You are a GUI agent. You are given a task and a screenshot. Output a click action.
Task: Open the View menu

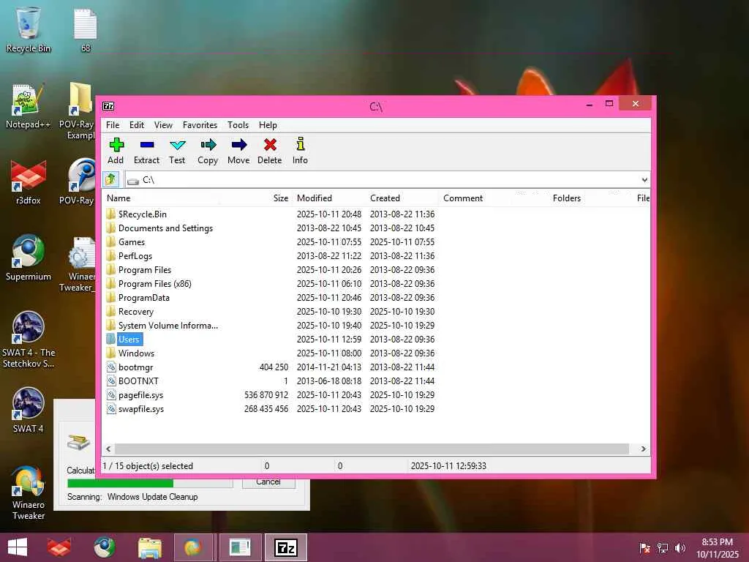tap(163, 124)
